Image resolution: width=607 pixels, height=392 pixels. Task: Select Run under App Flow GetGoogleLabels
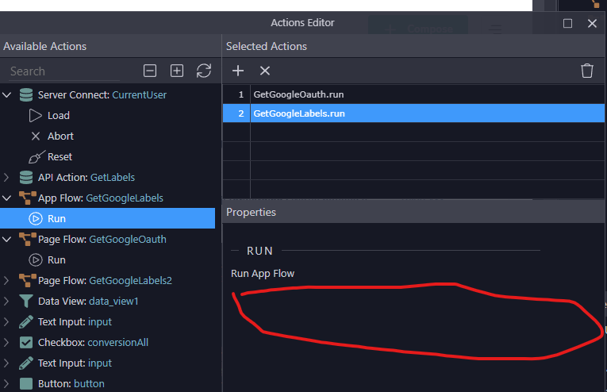coord(108,219)
